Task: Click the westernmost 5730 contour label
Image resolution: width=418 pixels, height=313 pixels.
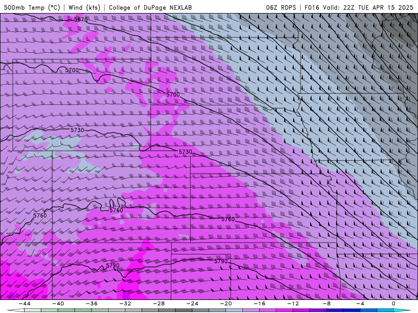Action: click(x=77, y=130)
